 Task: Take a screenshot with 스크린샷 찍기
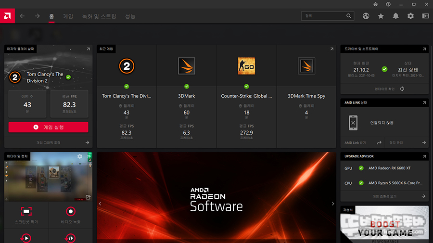(x=26, y=215)
